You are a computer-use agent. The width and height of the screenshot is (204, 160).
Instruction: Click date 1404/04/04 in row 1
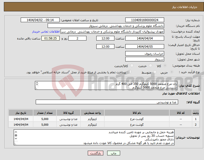tap(21, 119)
